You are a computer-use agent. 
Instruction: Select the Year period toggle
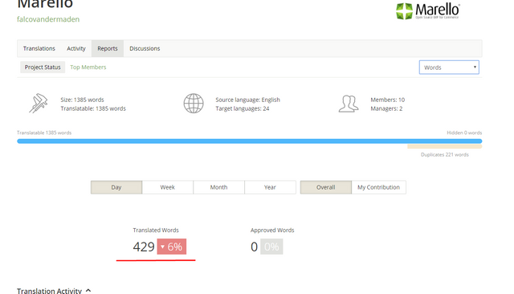(270, 187)
